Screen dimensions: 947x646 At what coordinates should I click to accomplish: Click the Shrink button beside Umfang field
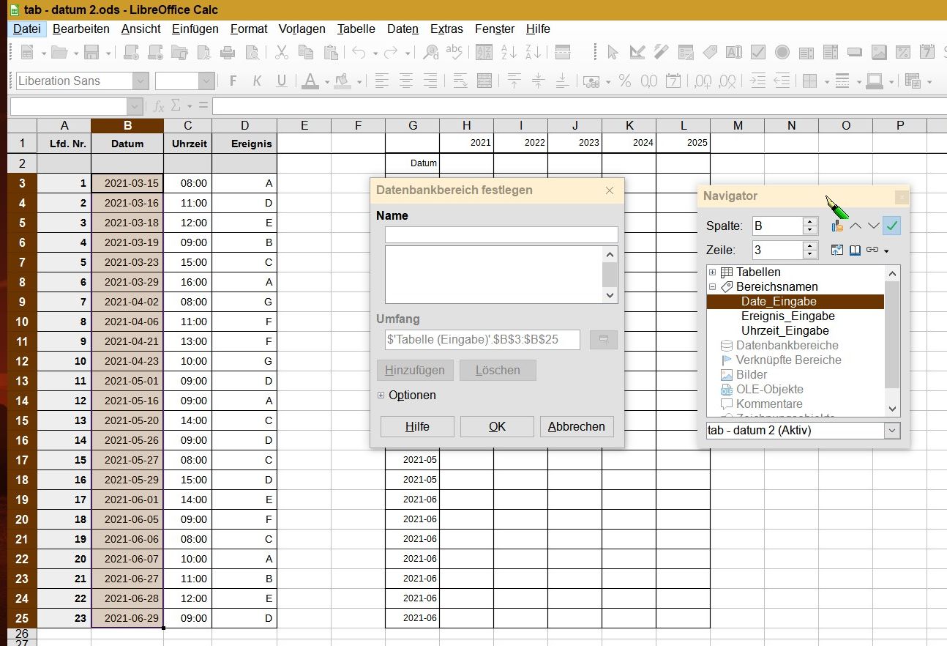click(604, 340)
